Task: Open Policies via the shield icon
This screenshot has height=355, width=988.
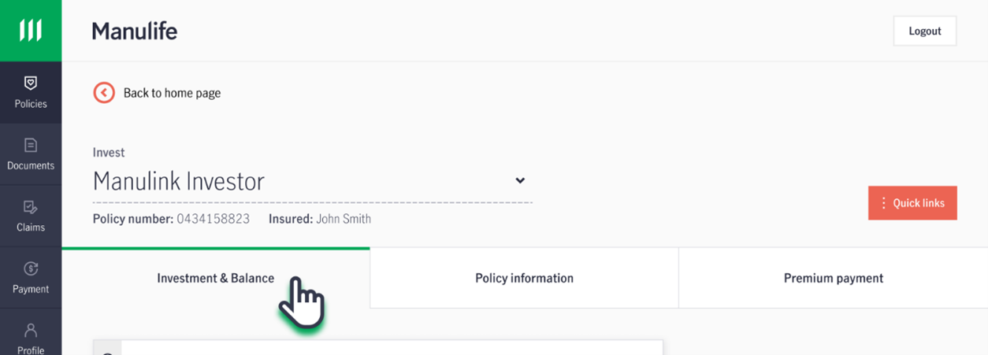Action: pos(31,83)
